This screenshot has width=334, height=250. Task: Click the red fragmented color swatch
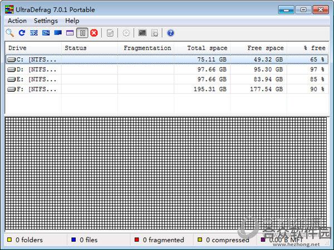(x=137, y=240)
